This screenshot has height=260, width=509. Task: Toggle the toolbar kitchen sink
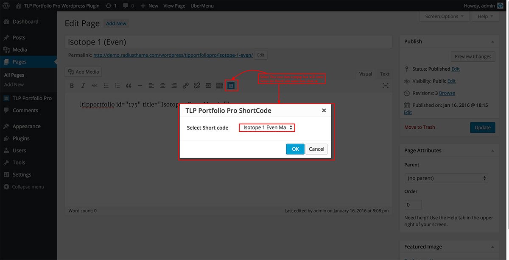220,86
